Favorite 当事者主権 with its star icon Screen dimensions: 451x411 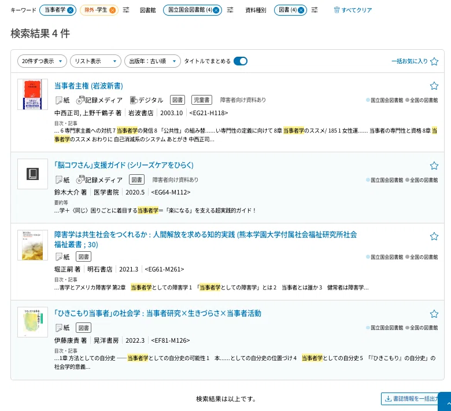(434, 86)
